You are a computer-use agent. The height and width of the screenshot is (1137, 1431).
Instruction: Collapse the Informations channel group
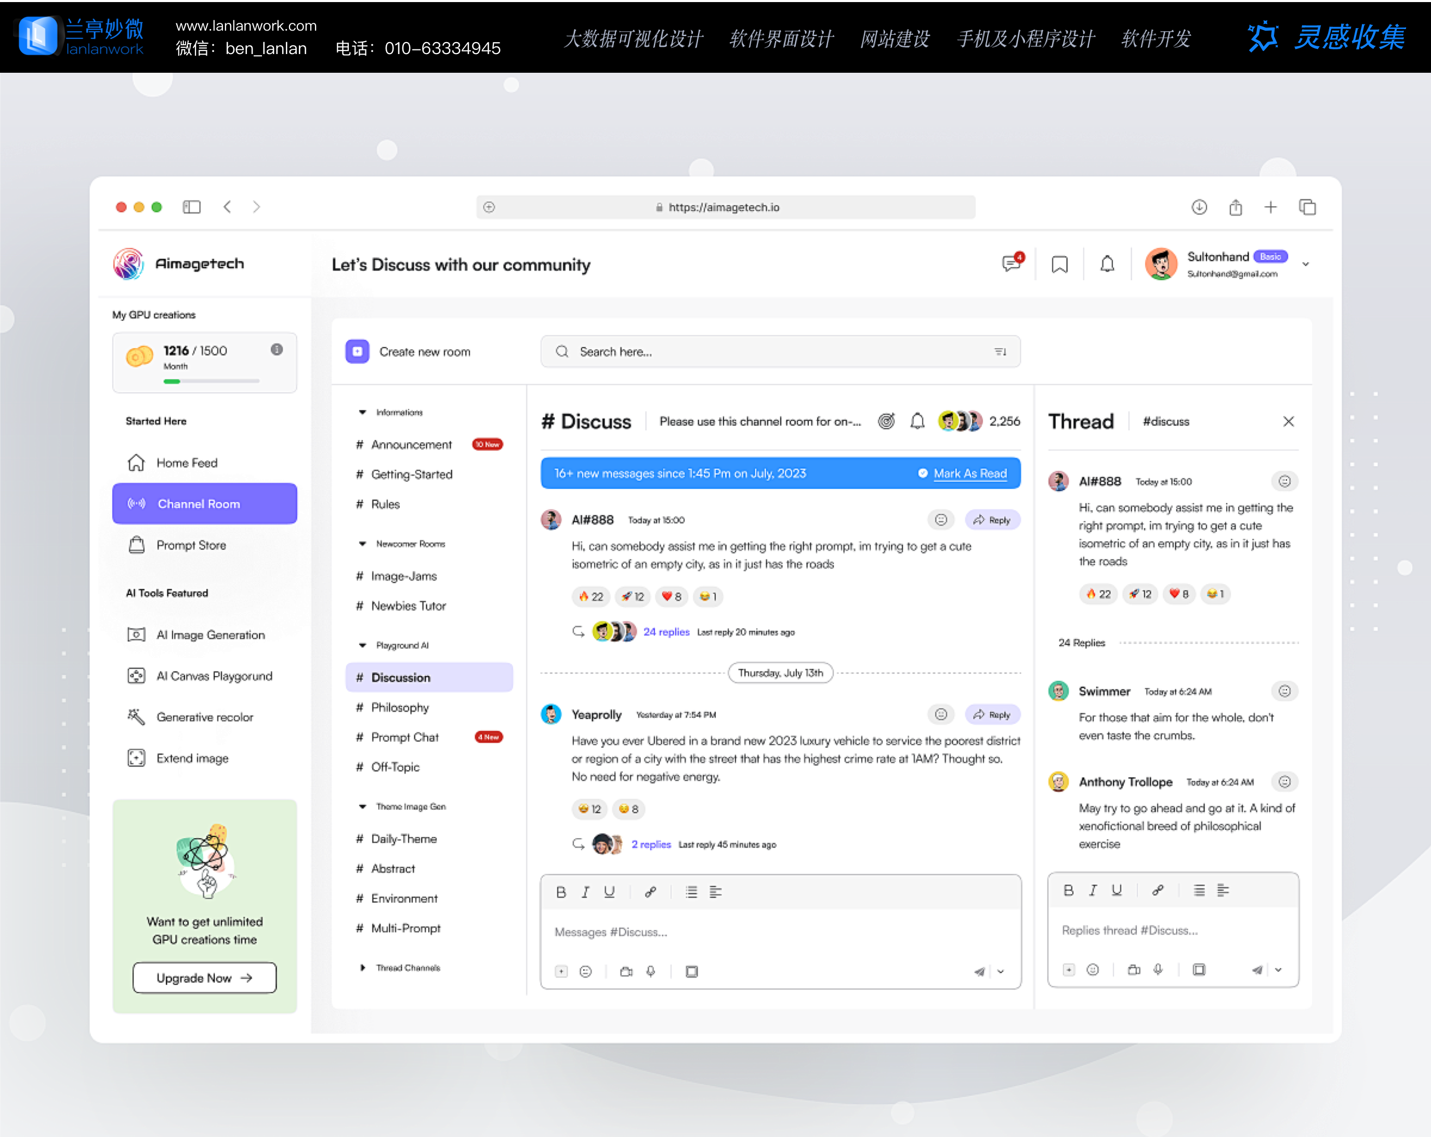coord(362,412)
